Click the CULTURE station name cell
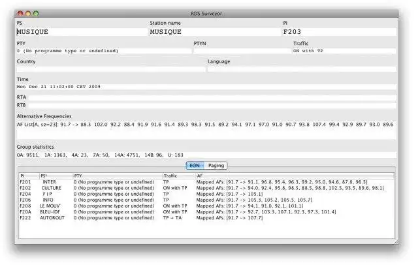Viewport: 418px width, 265px height. point(51,188)
